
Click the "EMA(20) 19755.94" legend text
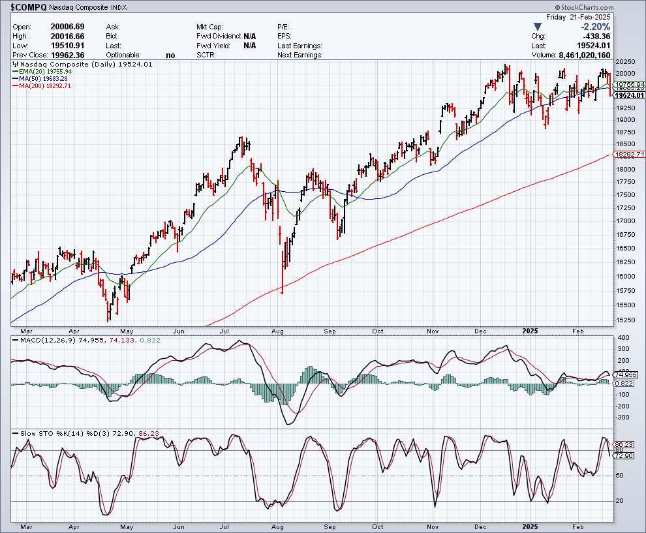45,72
